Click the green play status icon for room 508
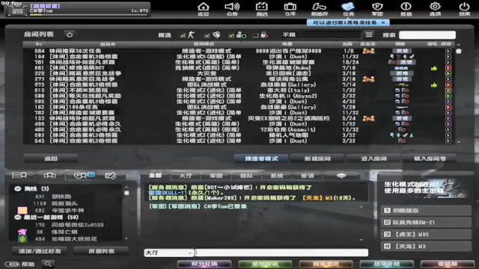The image size is (479, 269). point(448,96)
